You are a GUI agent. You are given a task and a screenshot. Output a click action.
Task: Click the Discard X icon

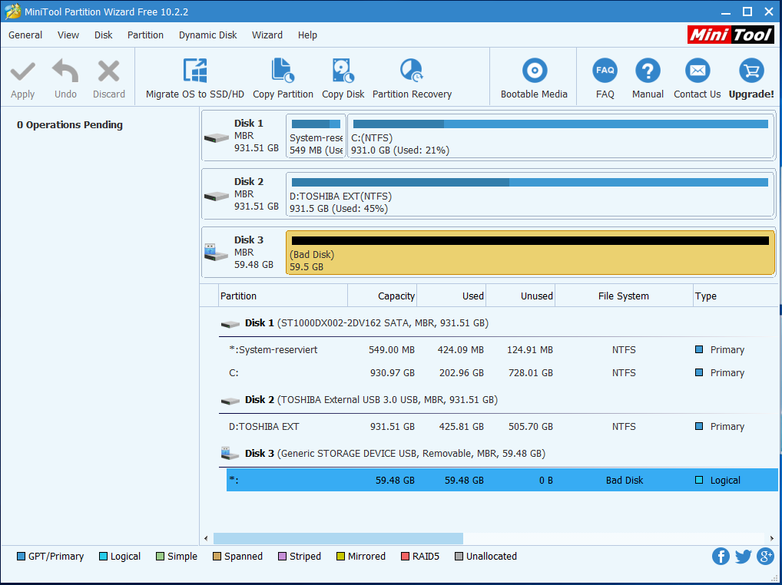[109, 71]
